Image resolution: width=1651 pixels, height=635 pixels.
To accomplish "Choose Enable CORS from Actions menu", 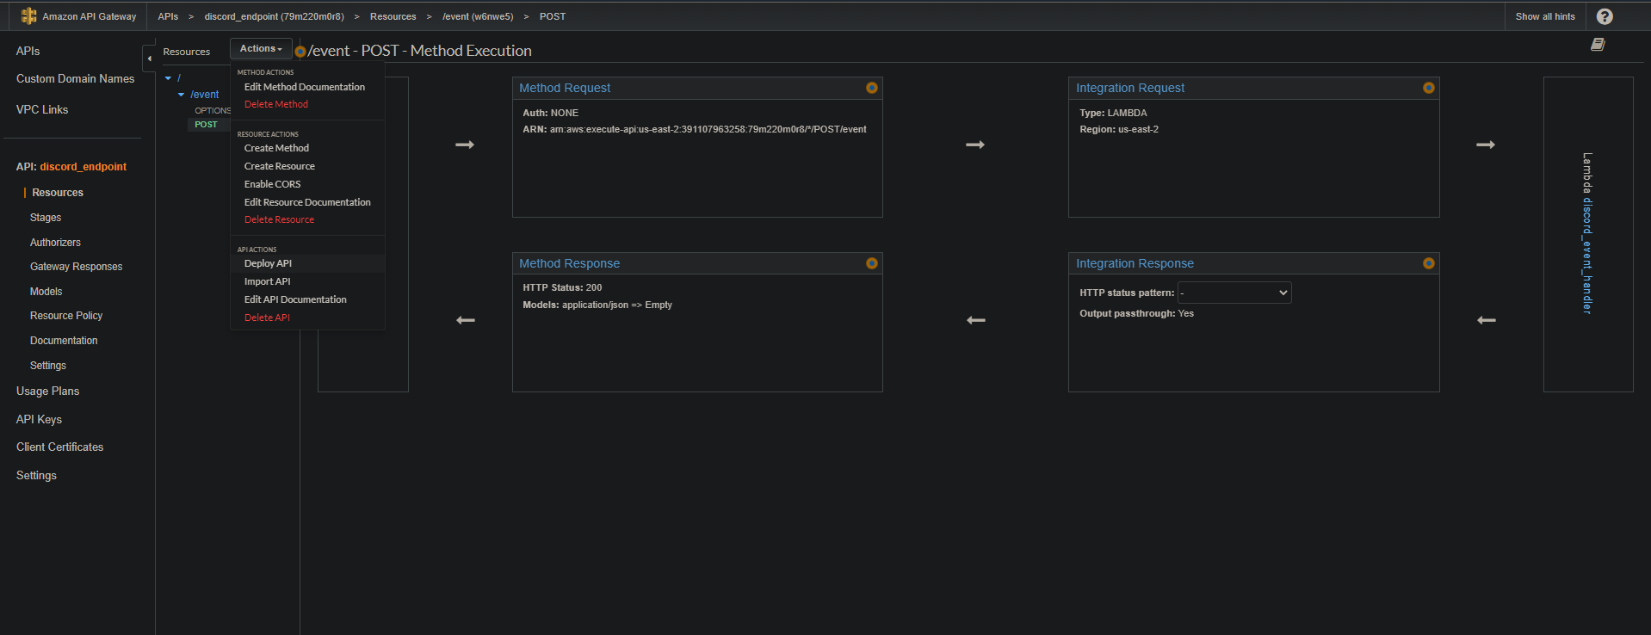I will tap(273, 184).
